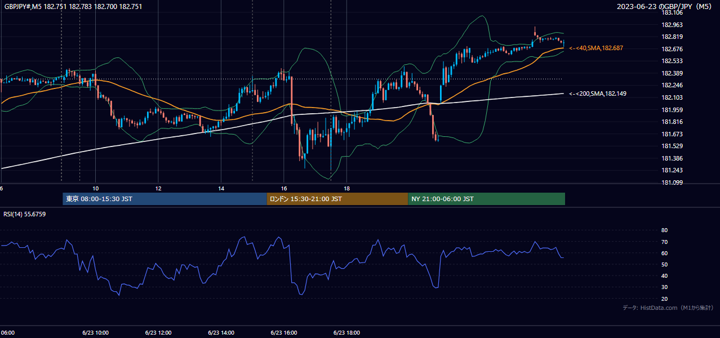Click the hour label 16 on chart axis
Image resolution: width=720 pixels, height=338 pixels.
[284, 188]
